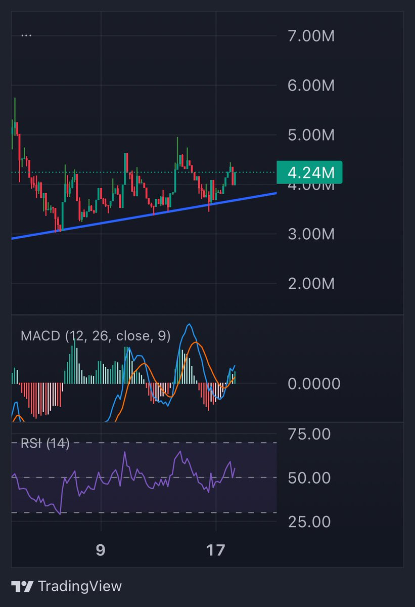Viewport: 415px width, 607px height.
Task: Click the 75.00 RSI axis value
Action: click(x=309, y=434)
